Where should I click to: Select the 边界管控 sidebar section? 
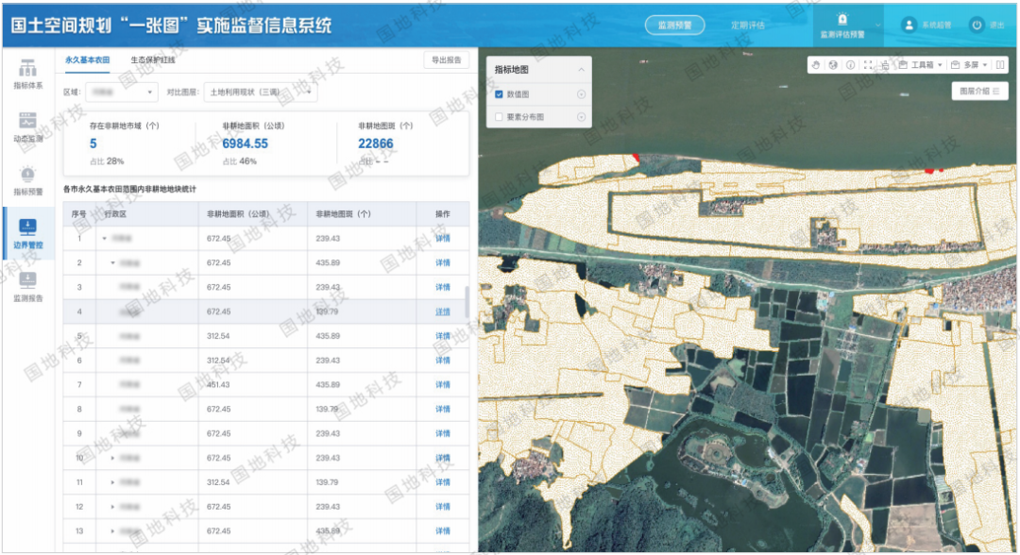(28, 234)
